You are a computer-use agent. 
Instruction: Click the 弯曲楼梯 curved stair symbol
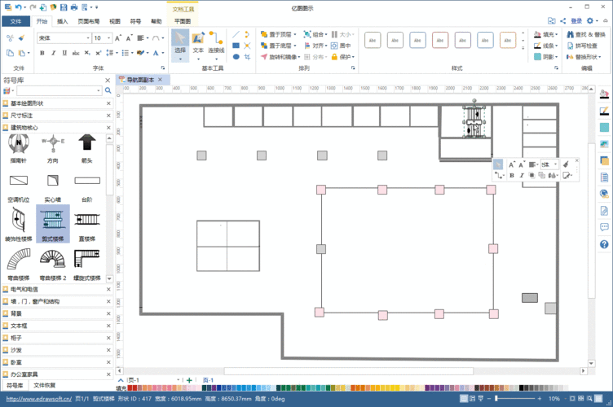[17, 260]
